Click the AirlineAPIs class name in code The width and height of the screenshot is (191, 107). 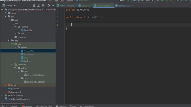click(91, 17)
